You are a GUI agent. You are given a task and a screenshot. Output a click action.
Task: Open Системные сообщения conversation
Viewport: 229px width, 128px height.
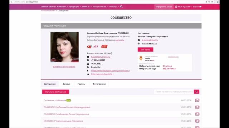[x=55, y=100]
